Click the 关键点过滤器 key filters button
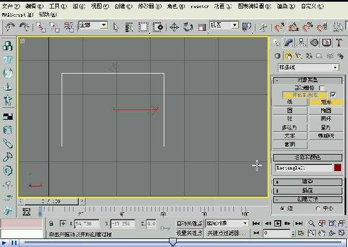Screen dimensions: 348x247 [226, 233]
